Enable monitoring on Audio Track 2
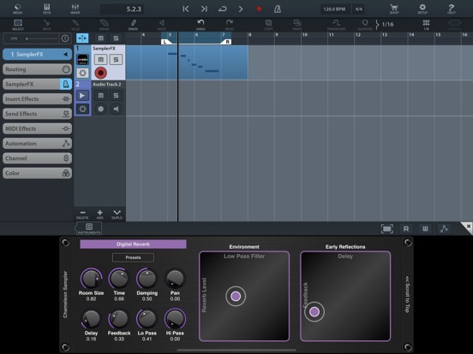 coord(116,109)
